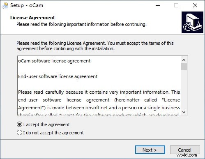Click the computer installer image in the header

pyautogui.click(x=192, y=22)
